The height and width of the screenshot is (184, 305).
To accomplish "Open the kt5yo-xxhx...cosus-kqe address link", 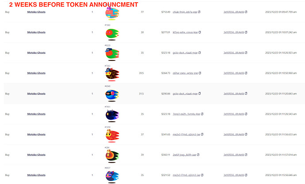I will coord(185,32).
